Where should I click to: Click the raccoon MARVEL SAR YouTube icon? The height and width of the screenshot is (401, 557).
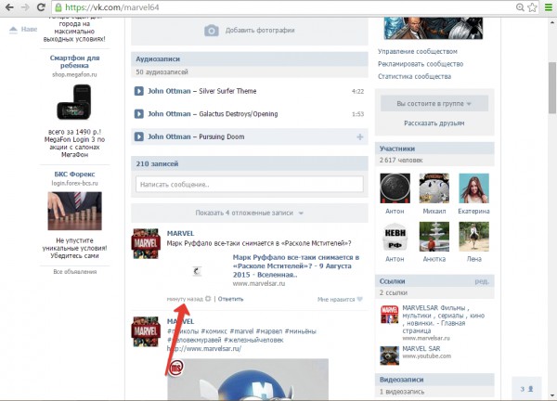[389, 356]
